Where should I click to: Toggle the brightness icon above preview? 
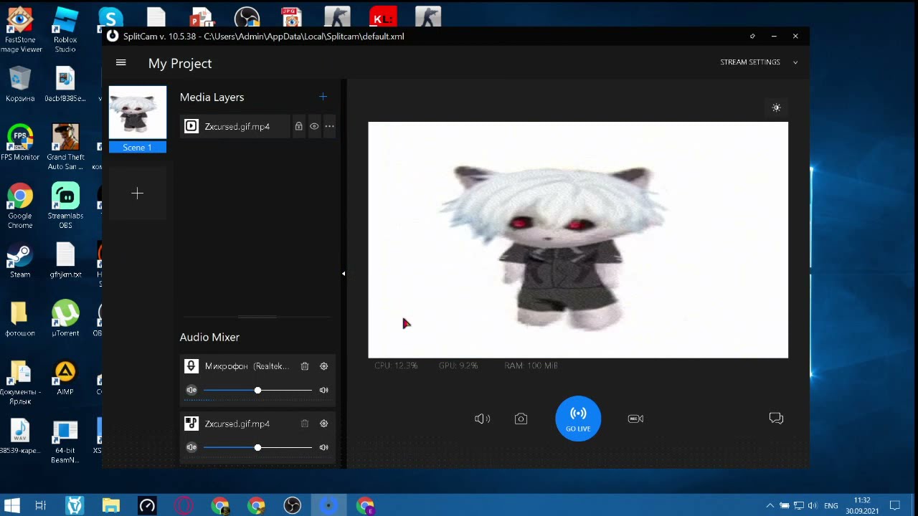coord(776,107)
